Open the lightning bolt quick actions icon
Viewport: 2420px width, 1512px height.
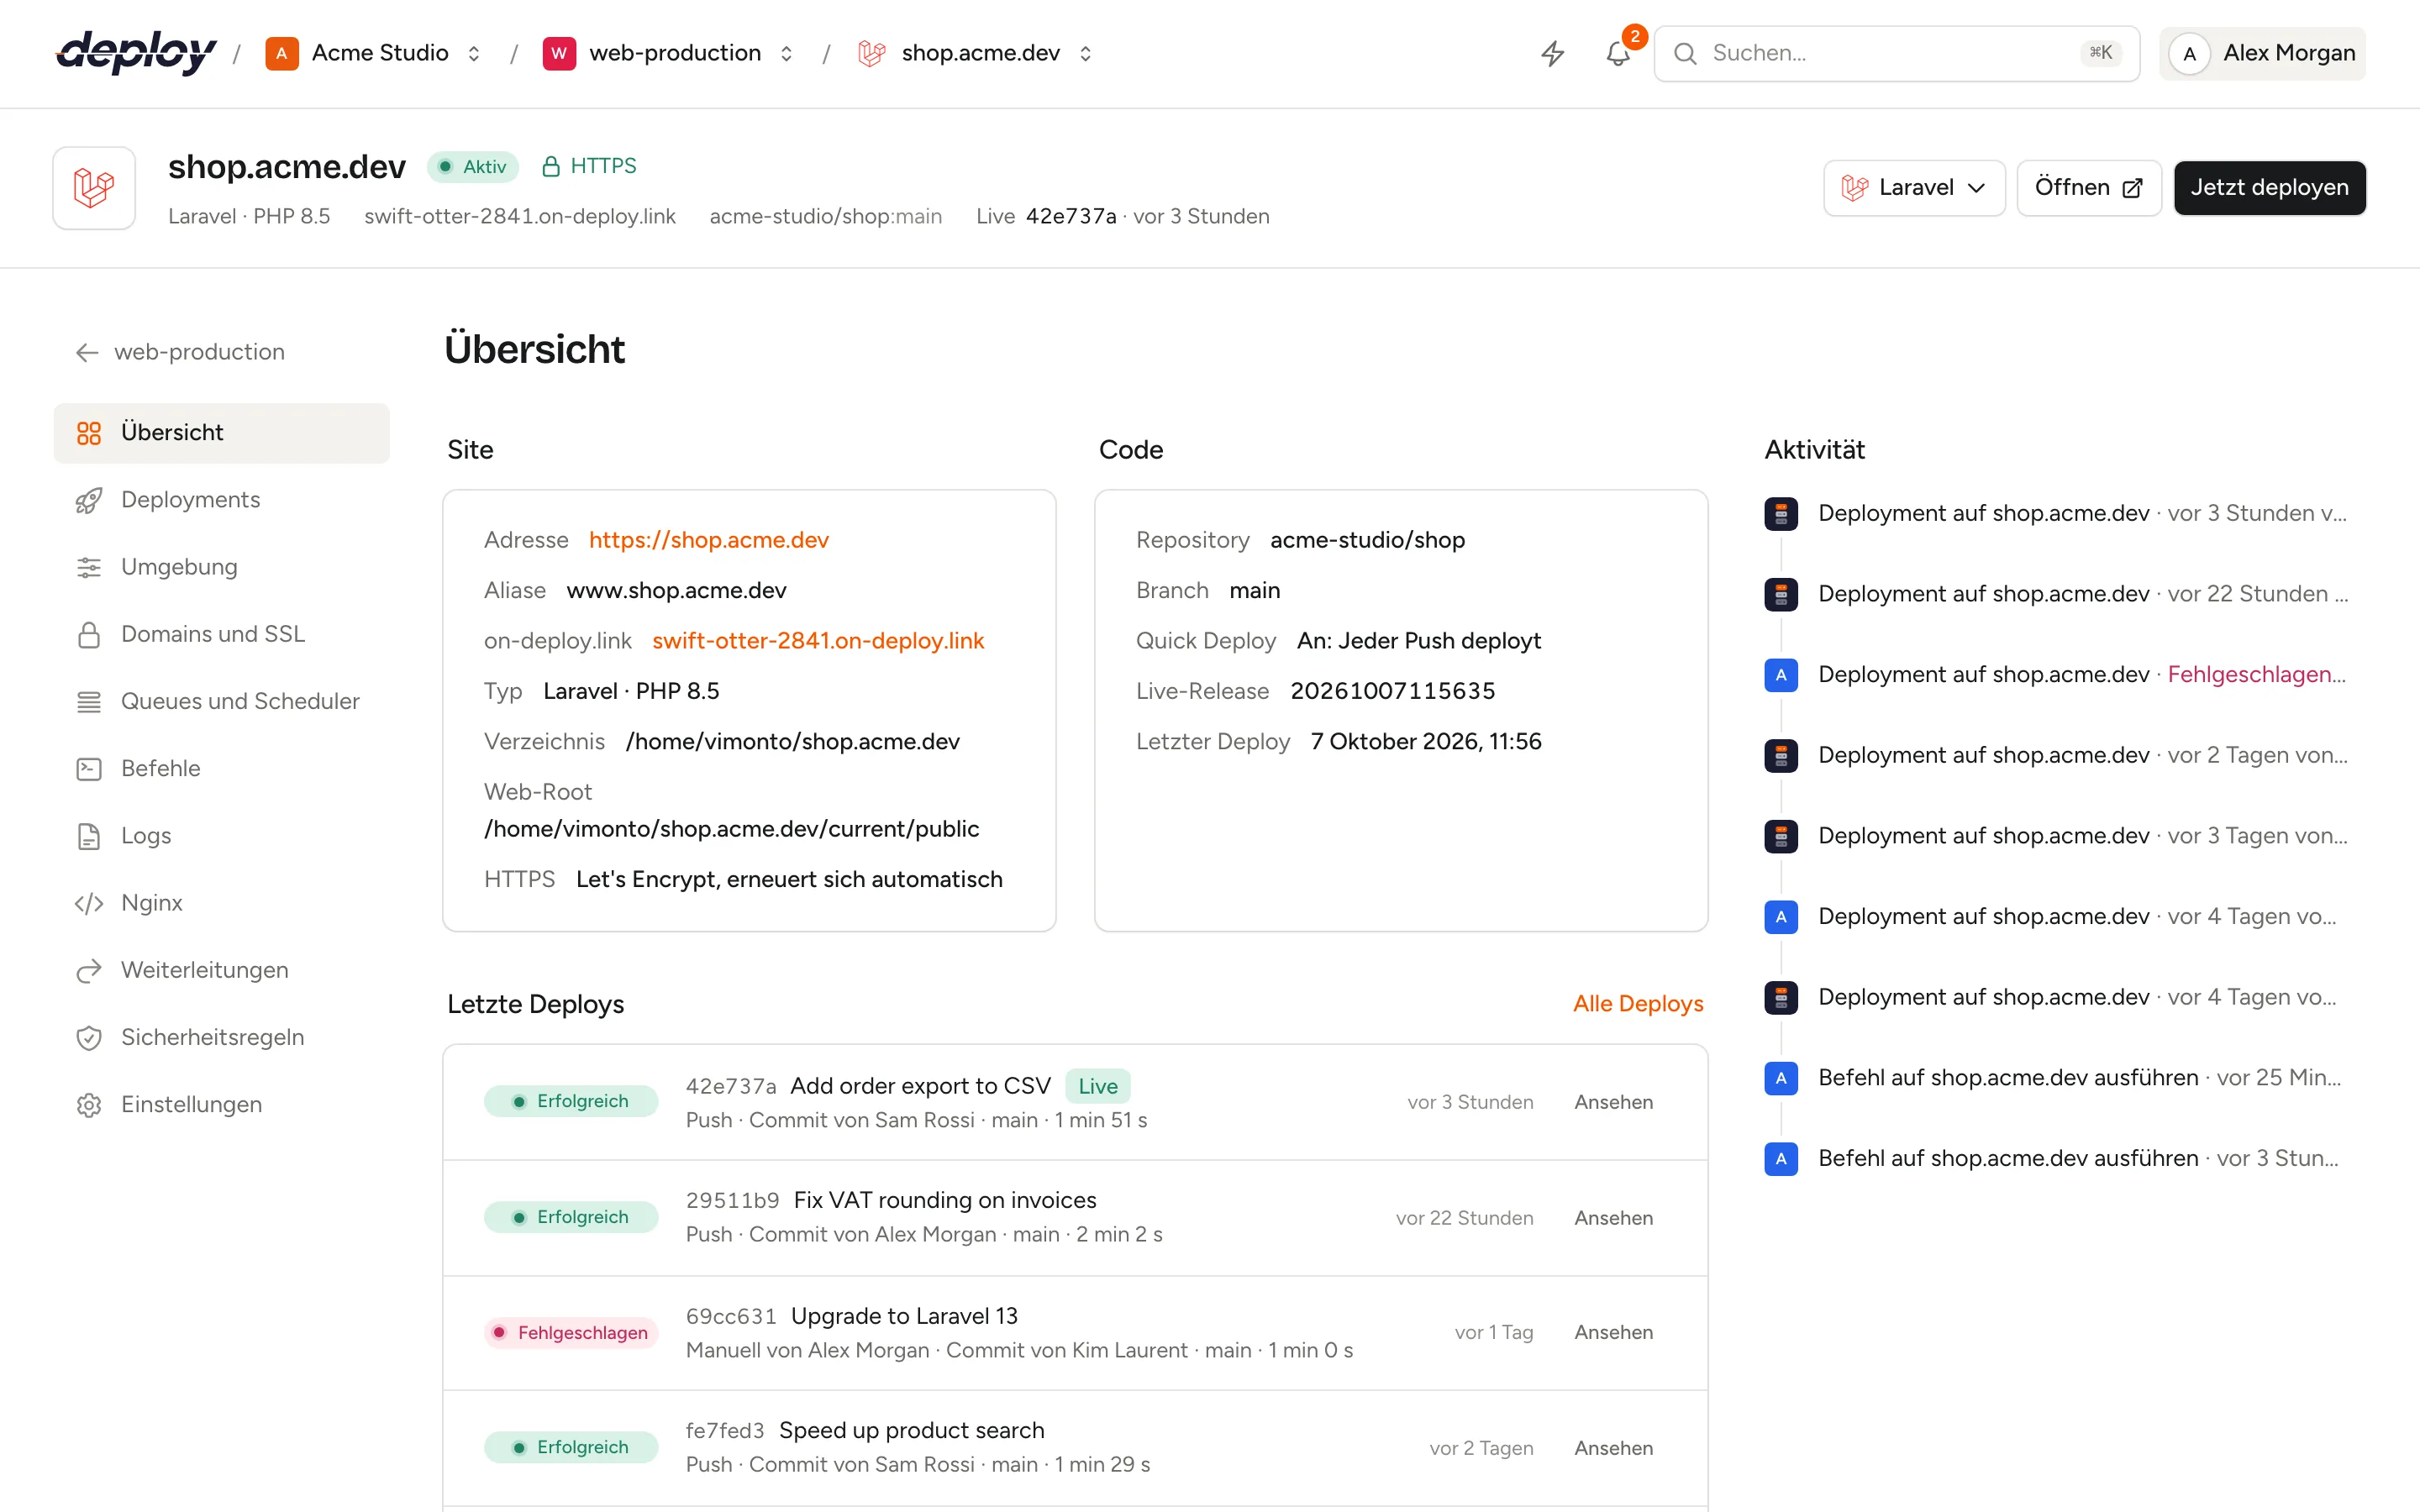tap(1552, 53)
